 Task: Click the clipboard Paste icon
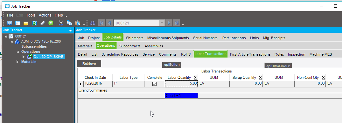tap(77, 23)
